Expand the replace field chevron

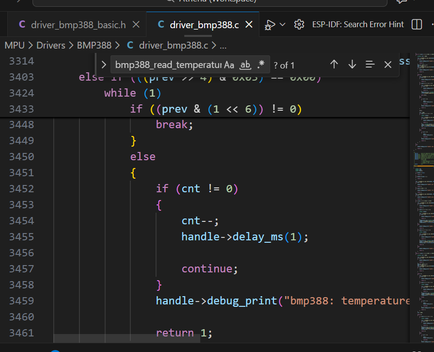(x=103, y=65)
